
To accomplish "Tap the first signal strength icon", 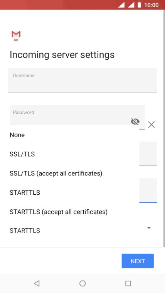I will coord(121,5).
